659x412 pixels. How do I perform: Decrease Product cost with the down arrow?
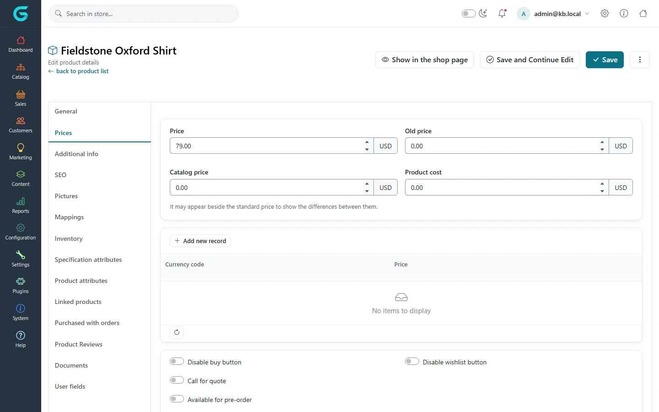tap(602, 191)
